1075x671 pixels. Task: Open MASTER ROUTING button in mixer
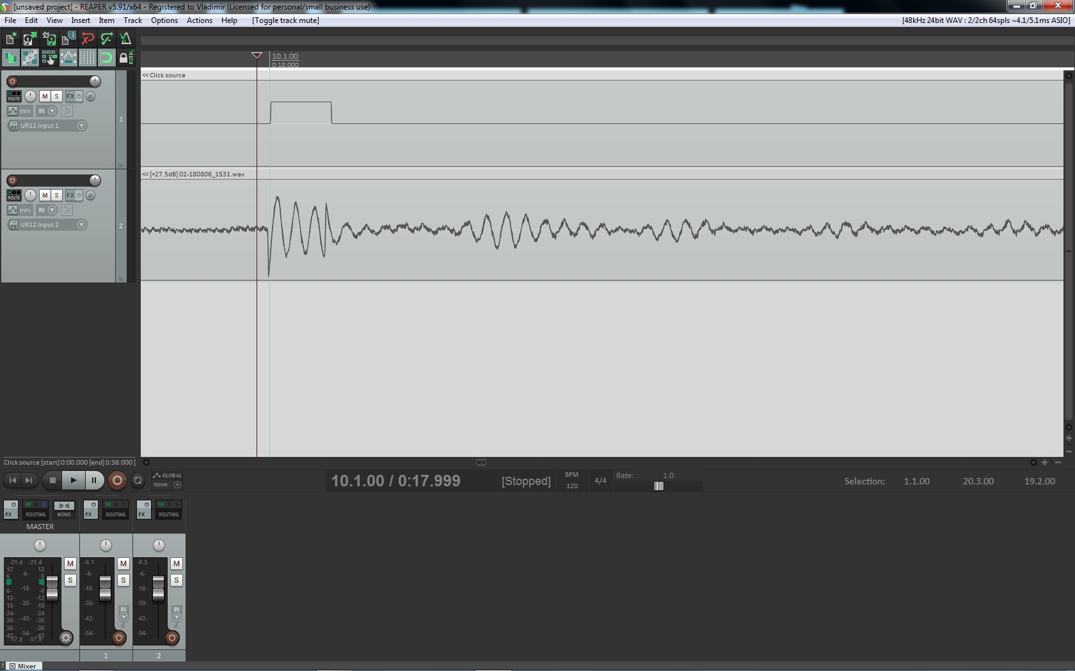[x=36, y=509]
